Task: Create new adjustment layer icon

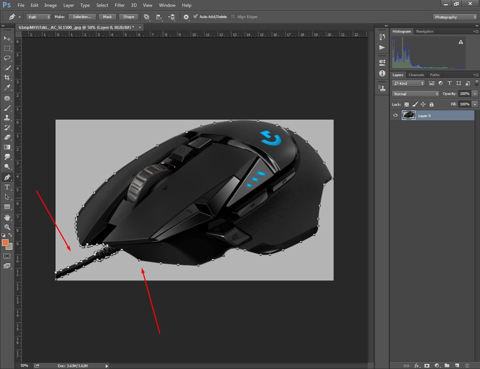Action: (x=437, y=365)
